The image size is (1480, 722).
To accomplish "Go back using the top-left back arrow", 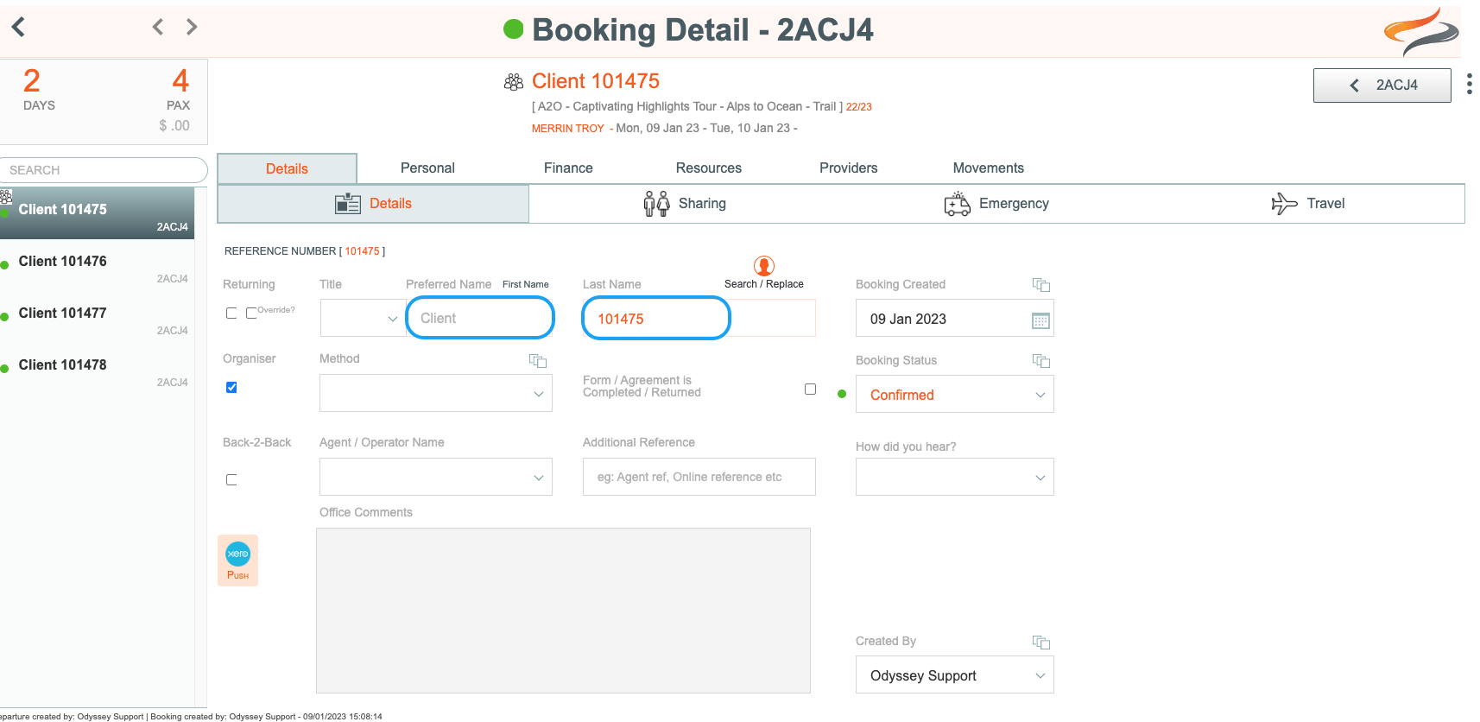I will click(x=18, y=27).
